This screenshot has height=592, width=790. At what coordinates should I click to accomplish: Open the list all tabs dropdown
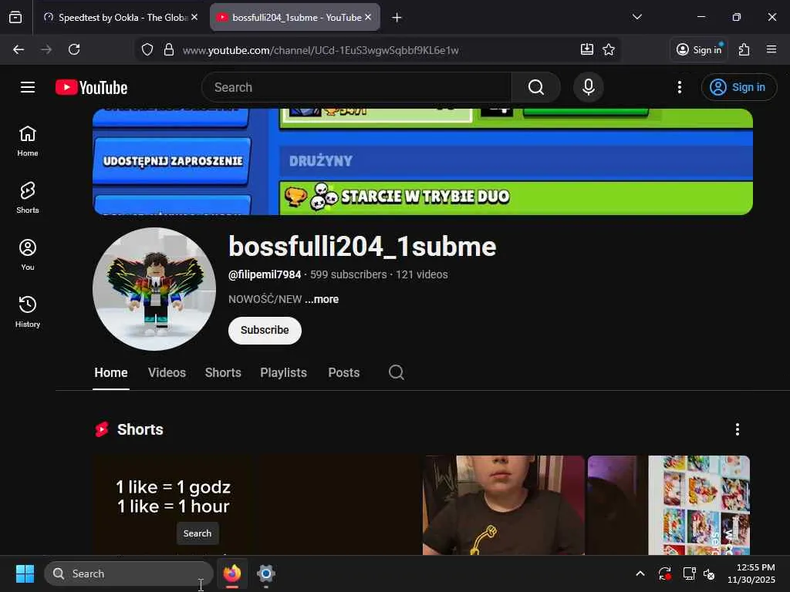(637, 17)
